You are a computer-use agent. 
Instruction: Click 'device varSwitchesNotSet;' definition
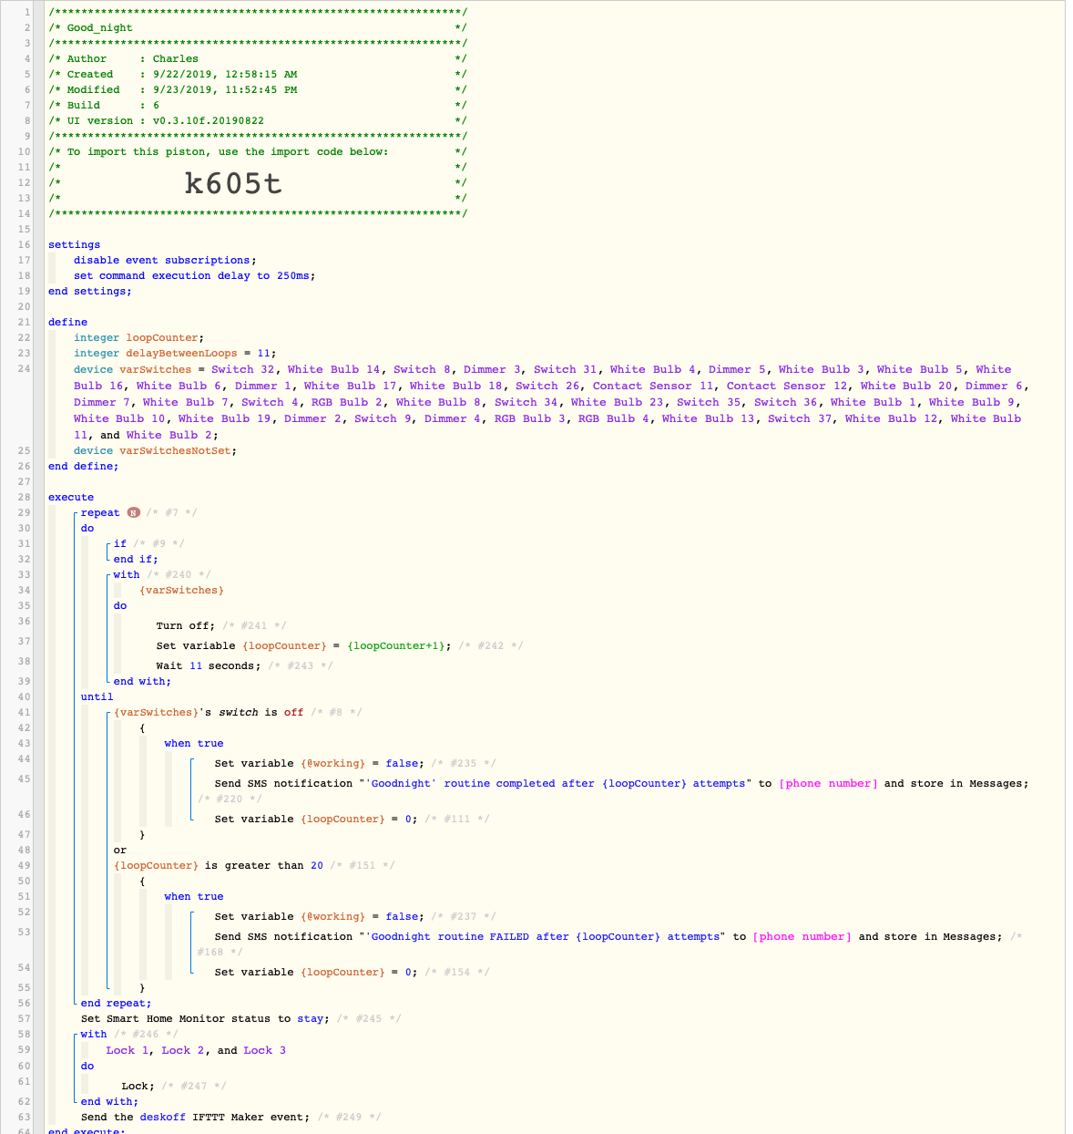pos(155,450)
